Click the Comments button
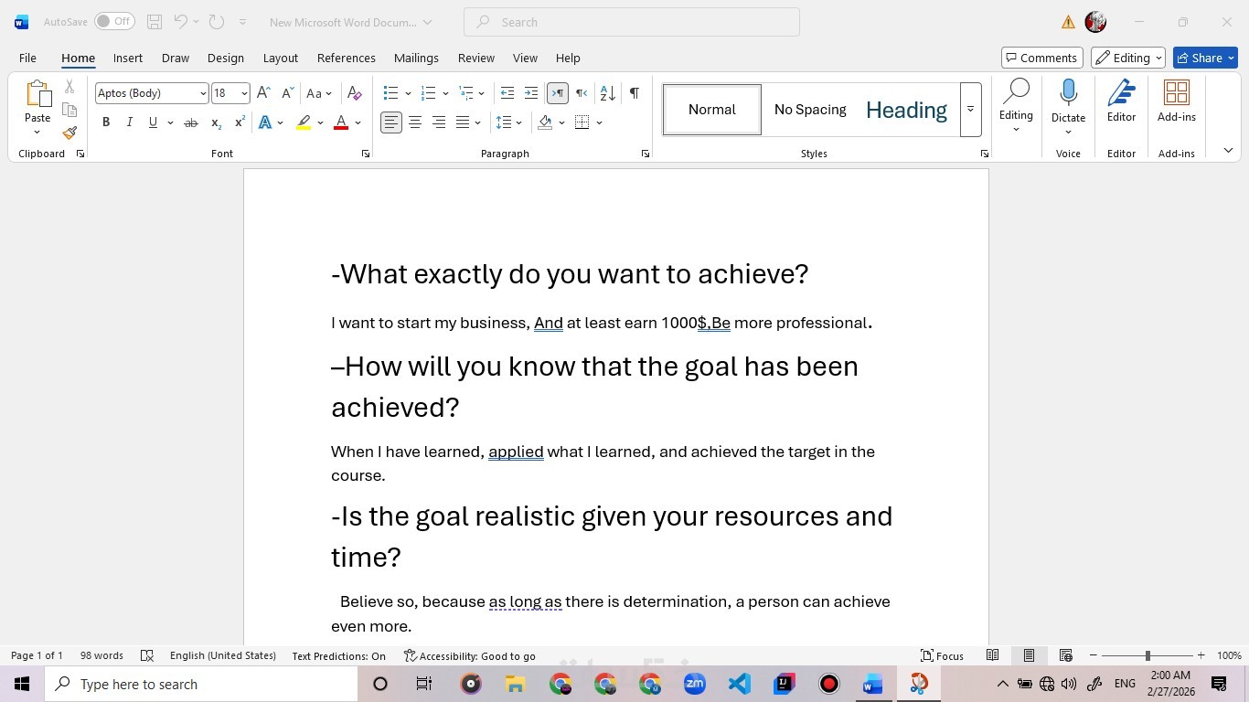 (x=1042, y=58)
